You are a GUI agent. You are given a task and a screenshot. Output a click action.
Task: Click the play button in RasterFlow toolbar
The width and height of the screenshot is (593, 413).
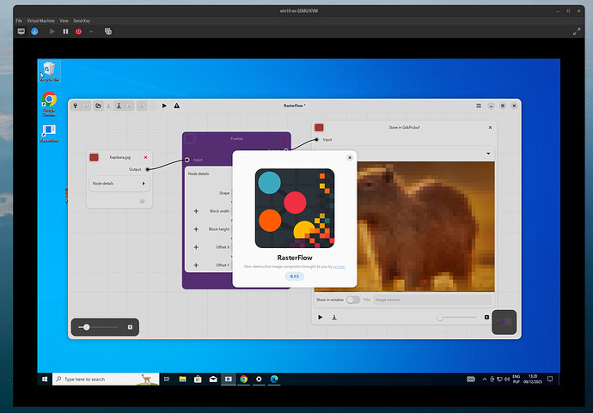[165, 106]
